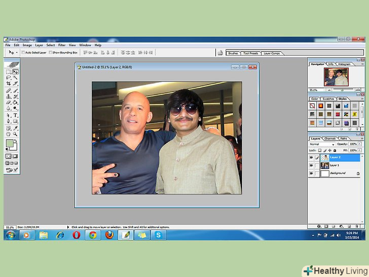Select the Magic Wand tool
369x277 pixels.
16,78
